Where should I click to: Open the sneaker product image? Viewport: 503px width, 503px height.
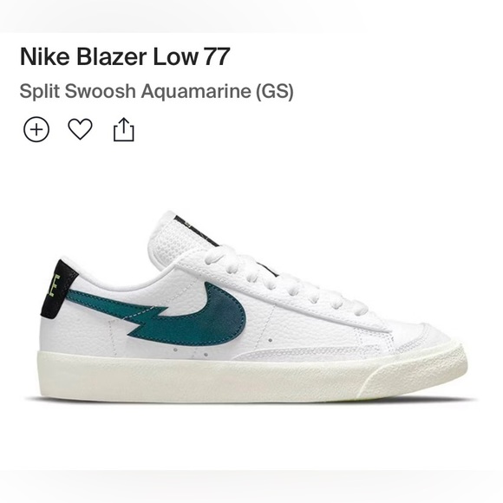click(x=253, y=307)
